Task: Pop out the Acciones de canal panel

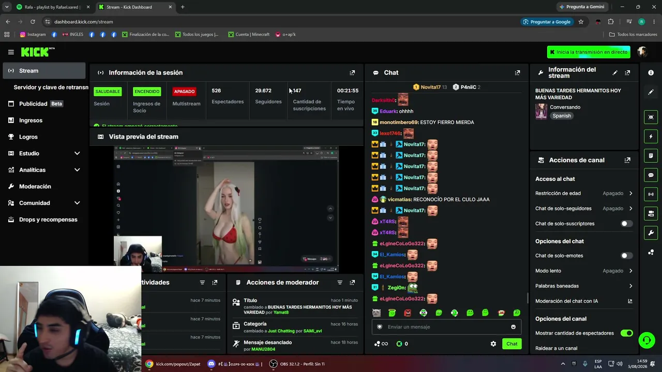Action: click(627, 160)
